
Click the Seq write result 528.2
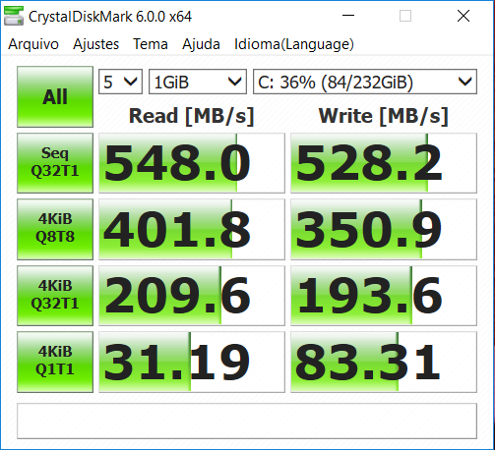[384, 163]
